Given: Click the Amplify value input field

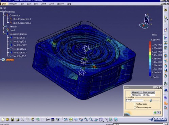Looking at the screenshot, I should tap(134, 100).
